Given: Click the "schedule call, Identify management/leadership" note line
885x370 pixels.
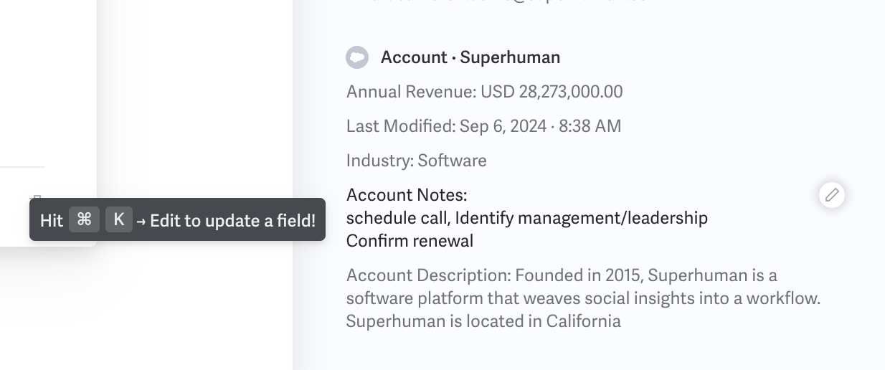Looking at the screenshot, I should coord(527,218).
